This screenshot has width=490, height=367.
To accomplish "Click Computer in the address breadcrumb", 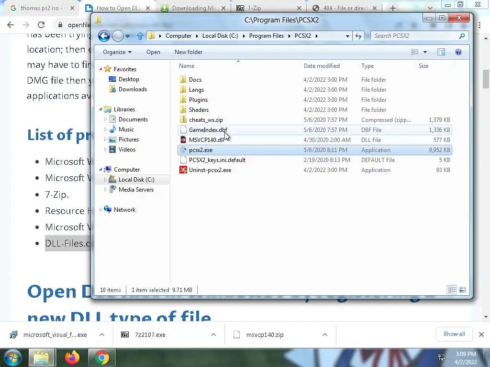I will click(x=178, y=36).
